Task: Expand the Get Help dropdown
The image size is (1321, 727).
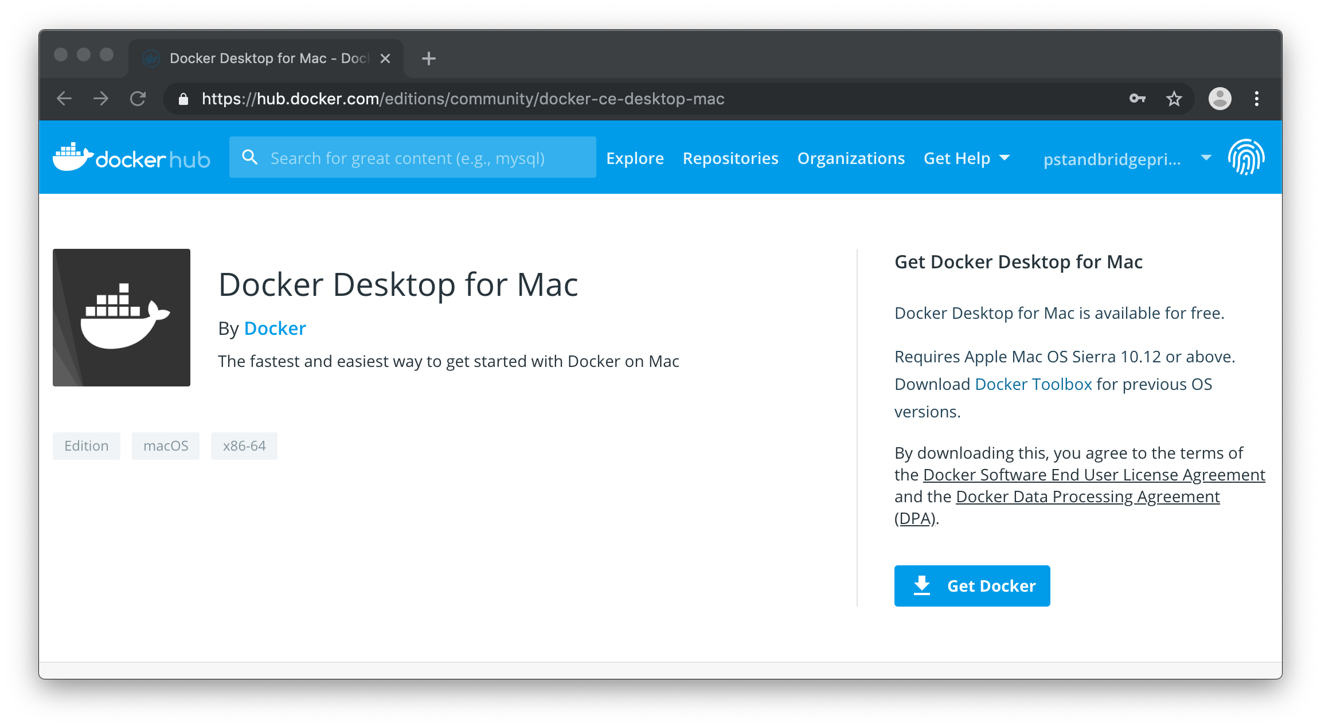Action: (x=966, y=158)
